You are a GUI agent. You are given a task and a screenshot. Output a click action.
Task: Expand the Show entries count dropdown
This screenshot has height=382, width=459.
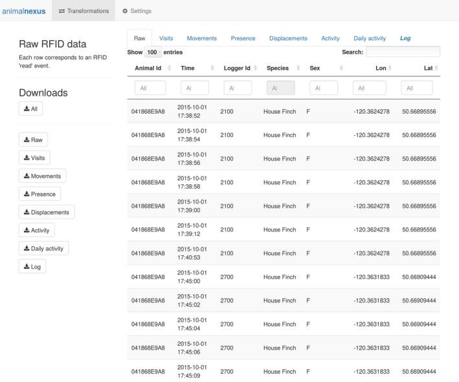(x=153, y=52)
